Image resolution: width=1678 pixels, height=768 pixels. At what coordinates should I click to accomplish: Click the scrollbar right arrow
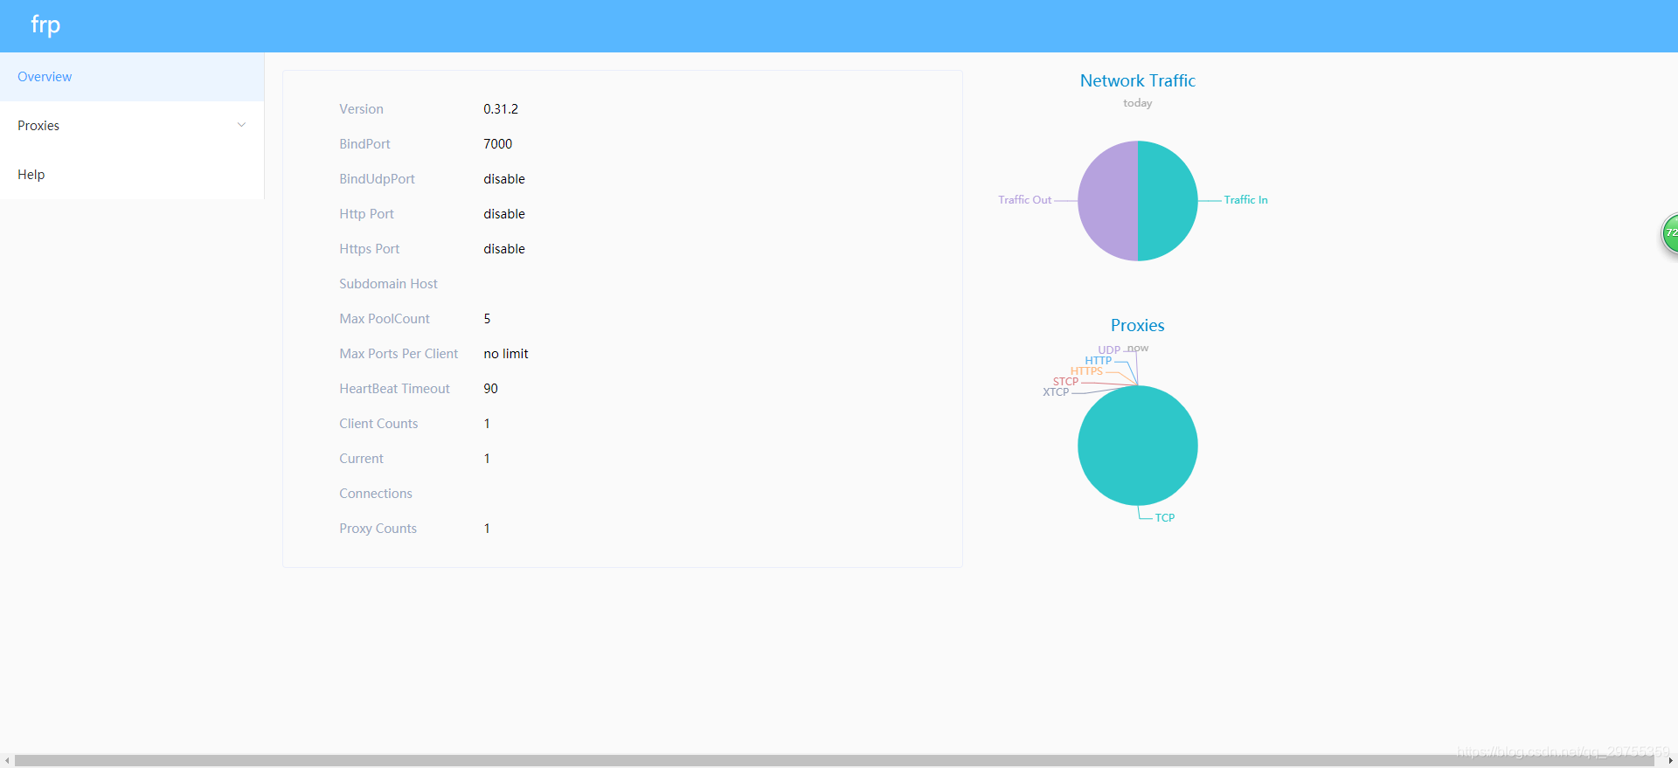(1670, 761)
